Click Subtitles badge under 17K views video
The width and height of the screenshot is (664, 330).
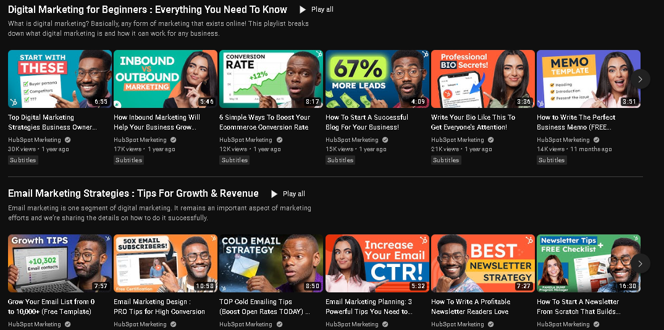128,160
